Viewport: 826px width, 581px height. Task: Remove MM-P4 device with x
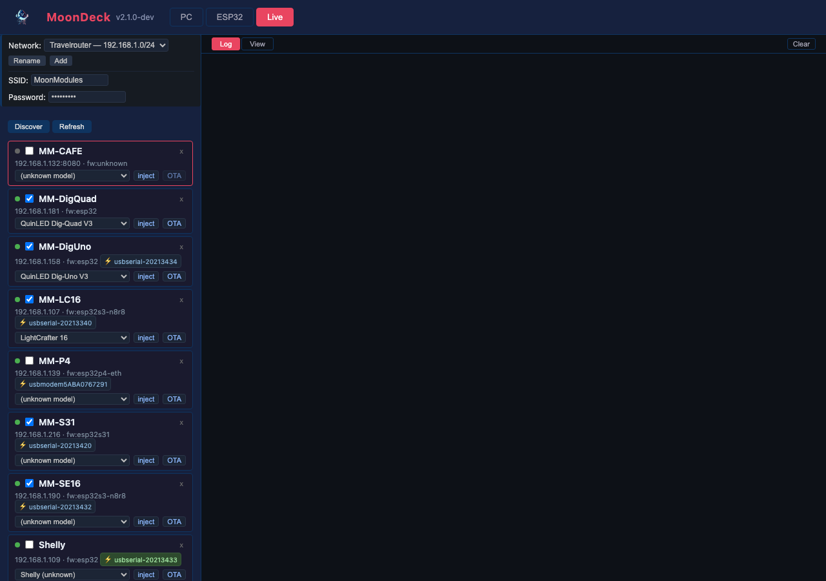click(x=181, y=361)
